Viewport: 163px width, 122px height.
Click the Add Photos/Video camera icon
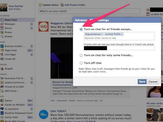tap(62, 5)
